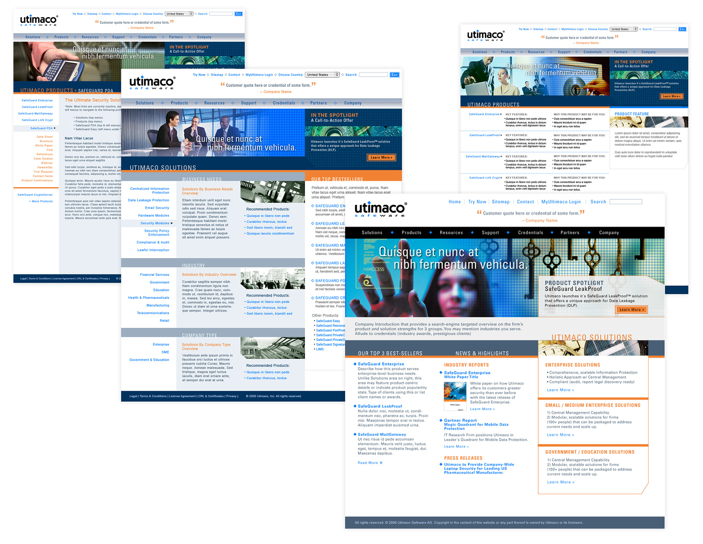Open SafeGuard LAN Crypt on the PDA page sidebar

[x=37, y=120]
